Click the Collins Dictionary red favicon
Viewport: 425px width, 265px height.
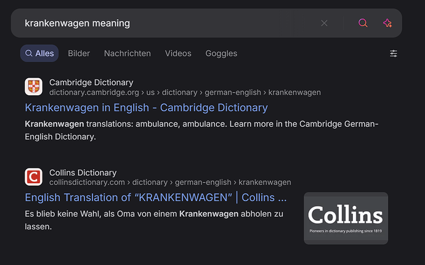[34, 177]
